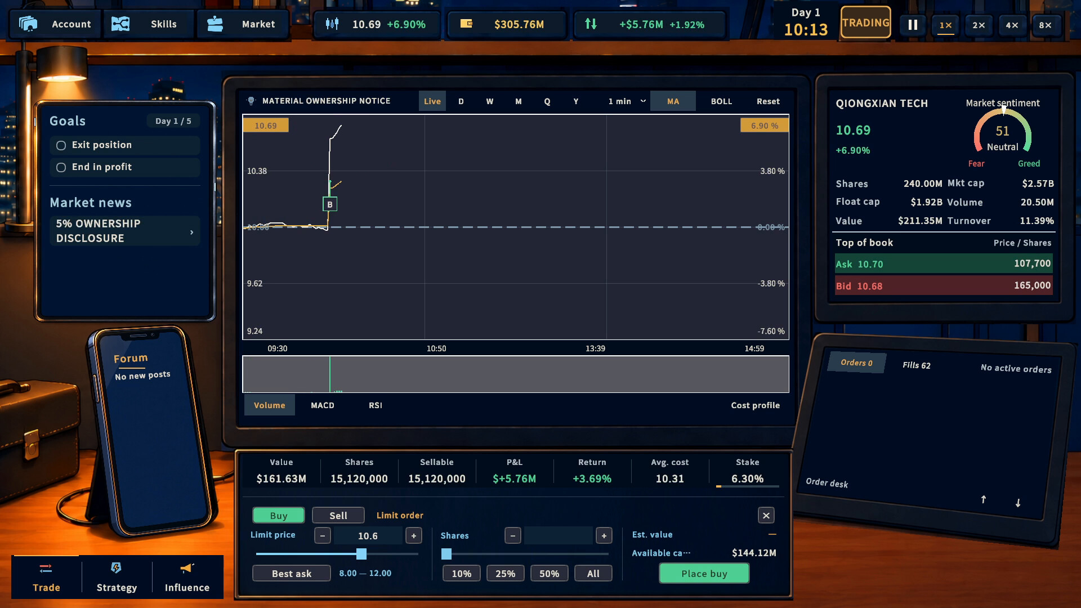Decrease limit price with minus button
The width and height of the screenshot is (1081, 608).
pos(322,535)
